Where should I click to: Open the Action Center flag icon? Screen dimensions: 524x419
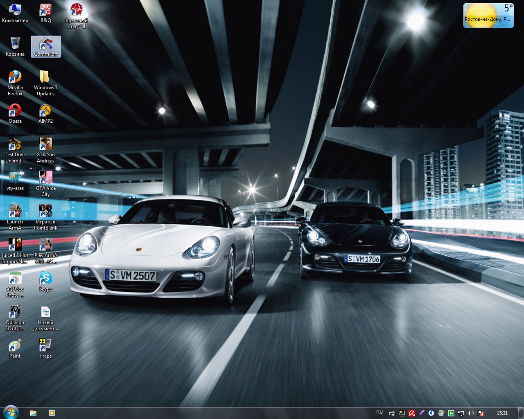(x=481, y=413)
